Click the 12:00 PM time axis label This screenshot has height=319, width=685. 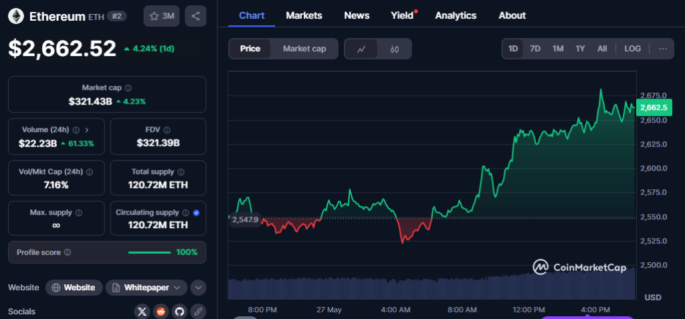tap(528, 310)
